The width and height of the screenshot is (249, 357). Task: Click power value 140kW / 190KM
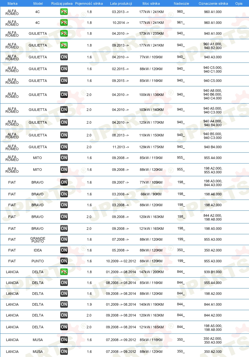152,304
